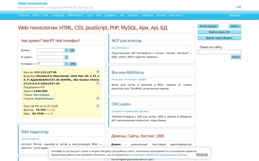This screenshot has width=259, height=161.
Task: Focus the Телефон input field
Action: tap(50, 64)
